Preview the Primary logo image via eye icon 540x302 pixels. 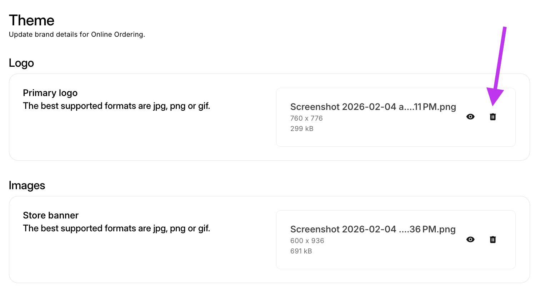click(x=470, y=117)
